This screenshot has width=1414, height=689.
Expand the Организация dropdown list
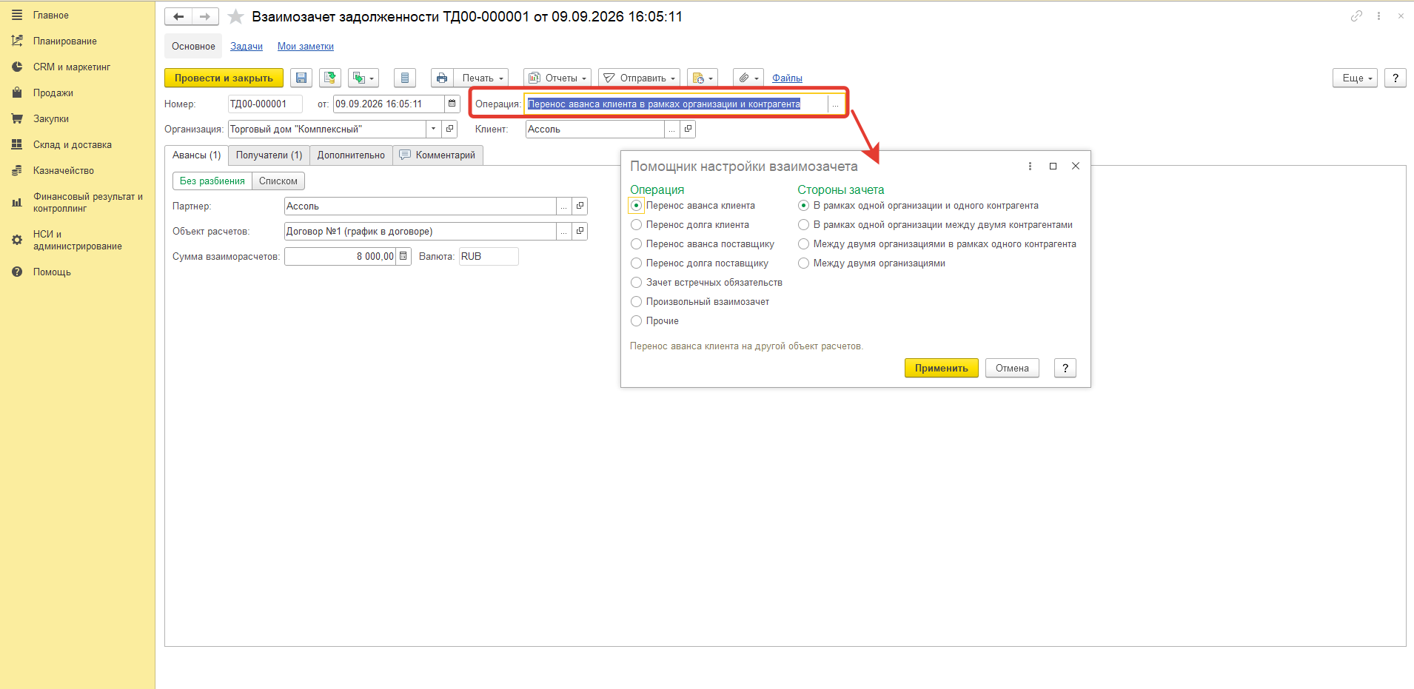pyautogui.click(x=434, y=129)
